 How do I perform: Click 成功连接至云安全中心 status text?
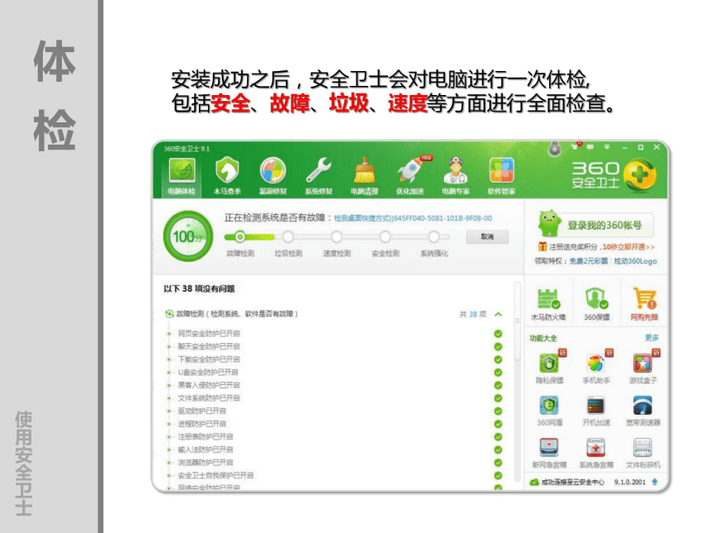573,482
